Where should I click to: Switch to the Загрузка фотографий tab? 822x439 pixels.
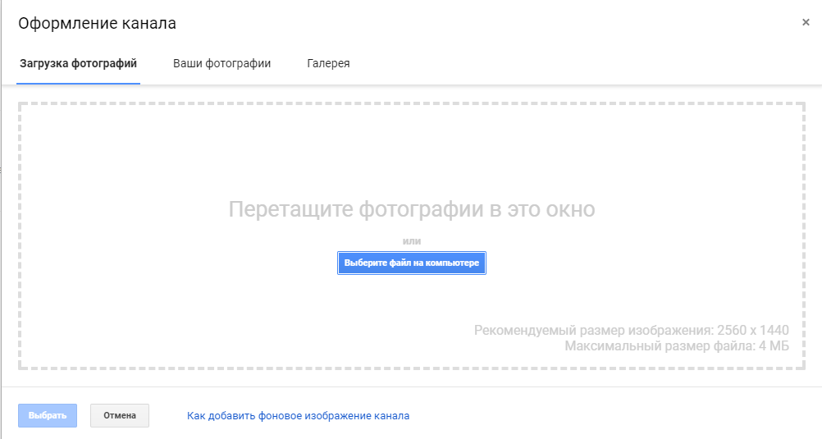tap(78, 63)
